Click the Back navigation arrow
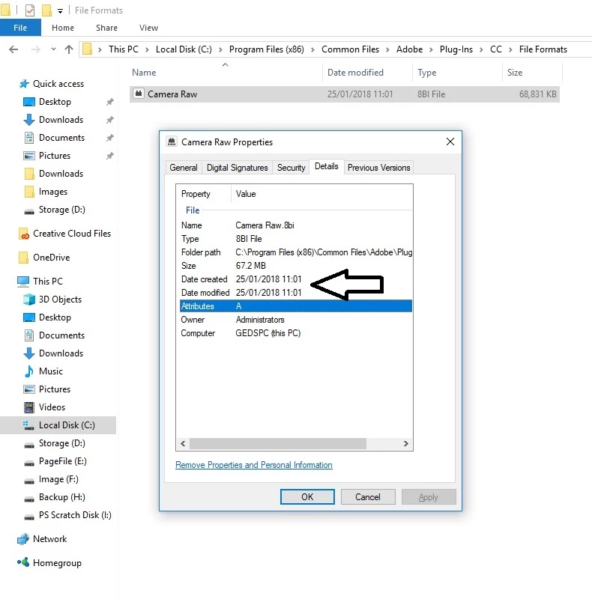Viewport: 592px width, 599px height. click(13, 49)
